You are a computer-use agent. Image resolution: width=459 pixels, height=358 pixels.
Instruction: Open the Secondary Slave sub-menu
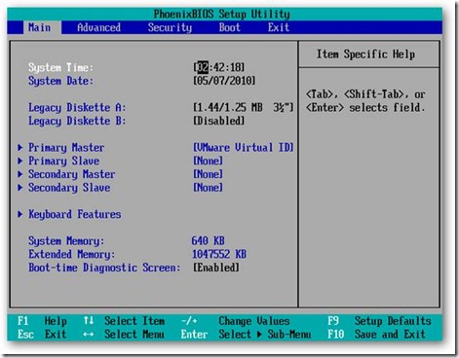click(69, 188)
